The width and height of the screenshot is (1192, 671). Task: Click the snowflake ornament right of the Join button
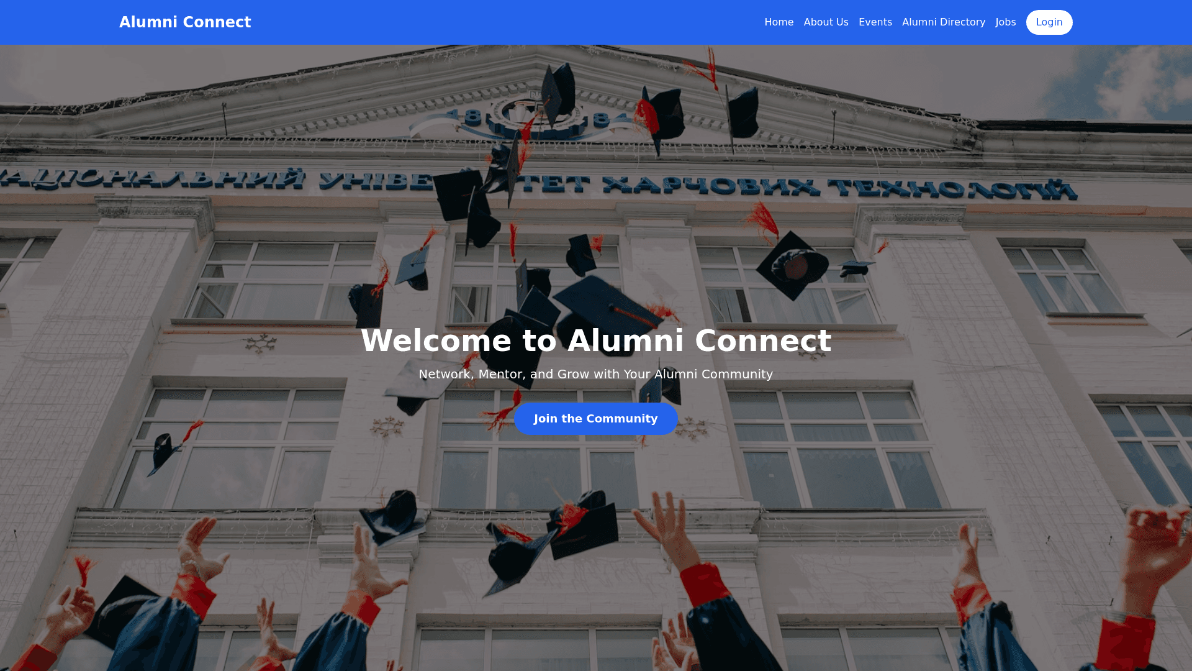point(690,427)
